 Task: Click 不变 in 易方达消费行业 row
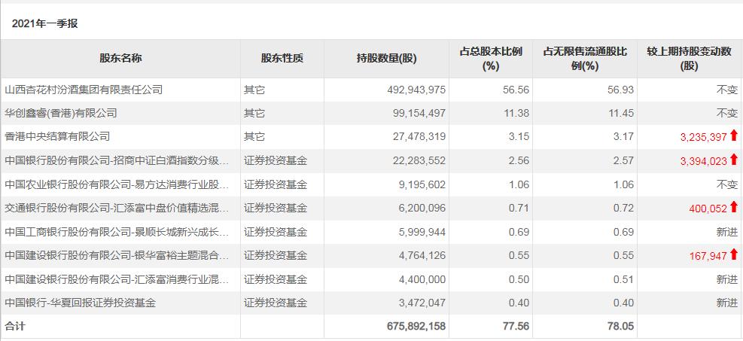(727, 184)
